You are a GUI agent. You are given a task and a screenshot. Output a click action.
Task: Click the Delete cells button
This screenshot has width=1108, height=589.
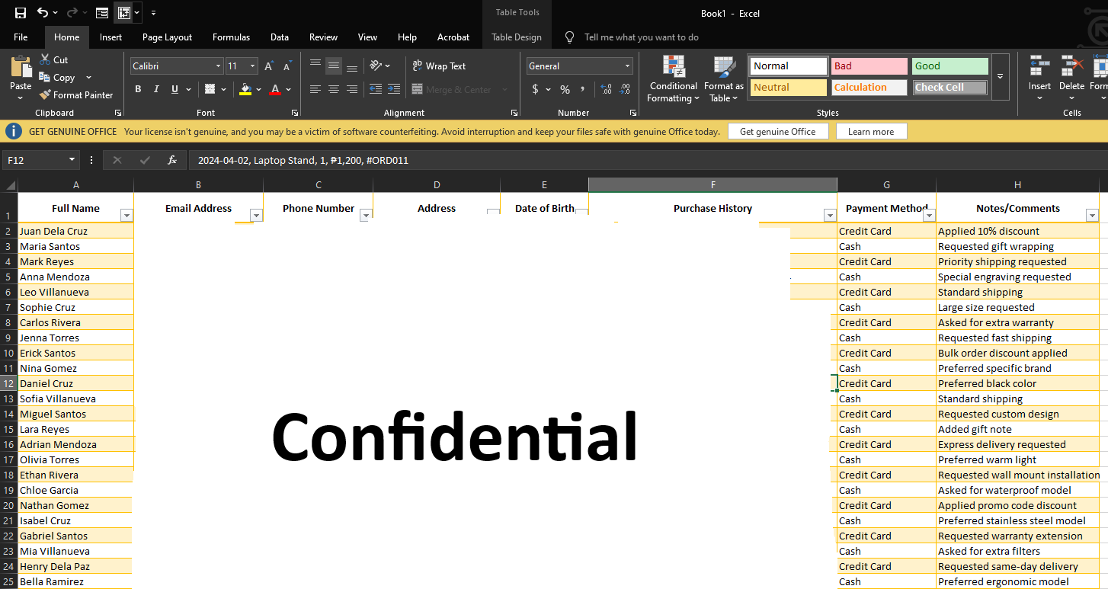(1071, 77)
